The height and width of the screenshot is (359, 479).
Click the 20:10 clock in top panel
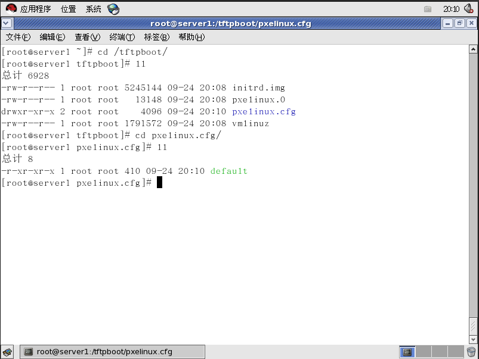tap(451, 9)
